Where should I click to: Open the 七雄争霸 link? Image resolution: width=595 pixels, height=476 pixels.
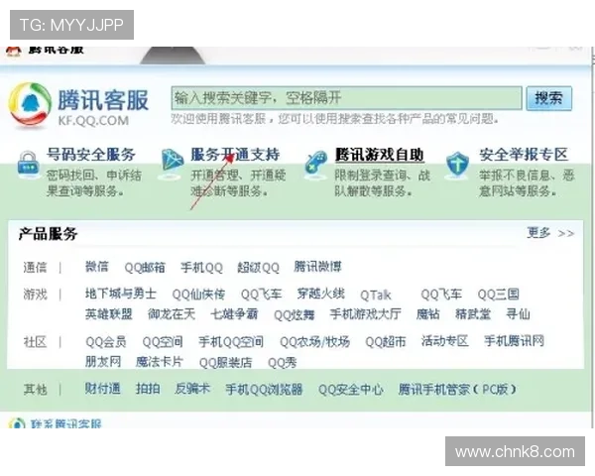coord(234,314)
